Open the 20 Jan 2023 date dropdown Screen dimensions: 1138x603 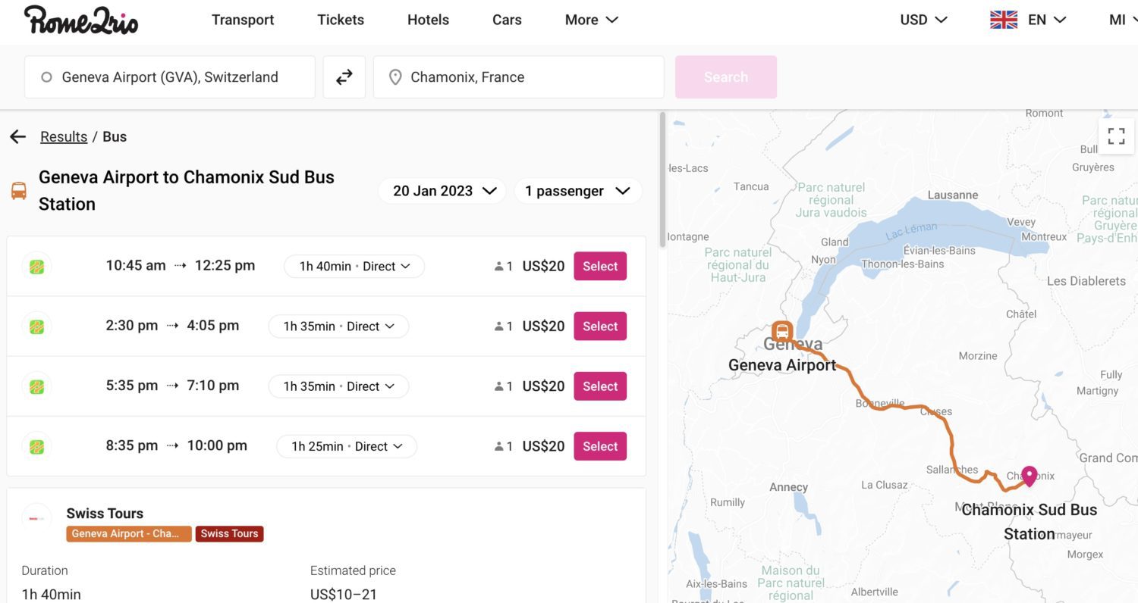point(444,191)
